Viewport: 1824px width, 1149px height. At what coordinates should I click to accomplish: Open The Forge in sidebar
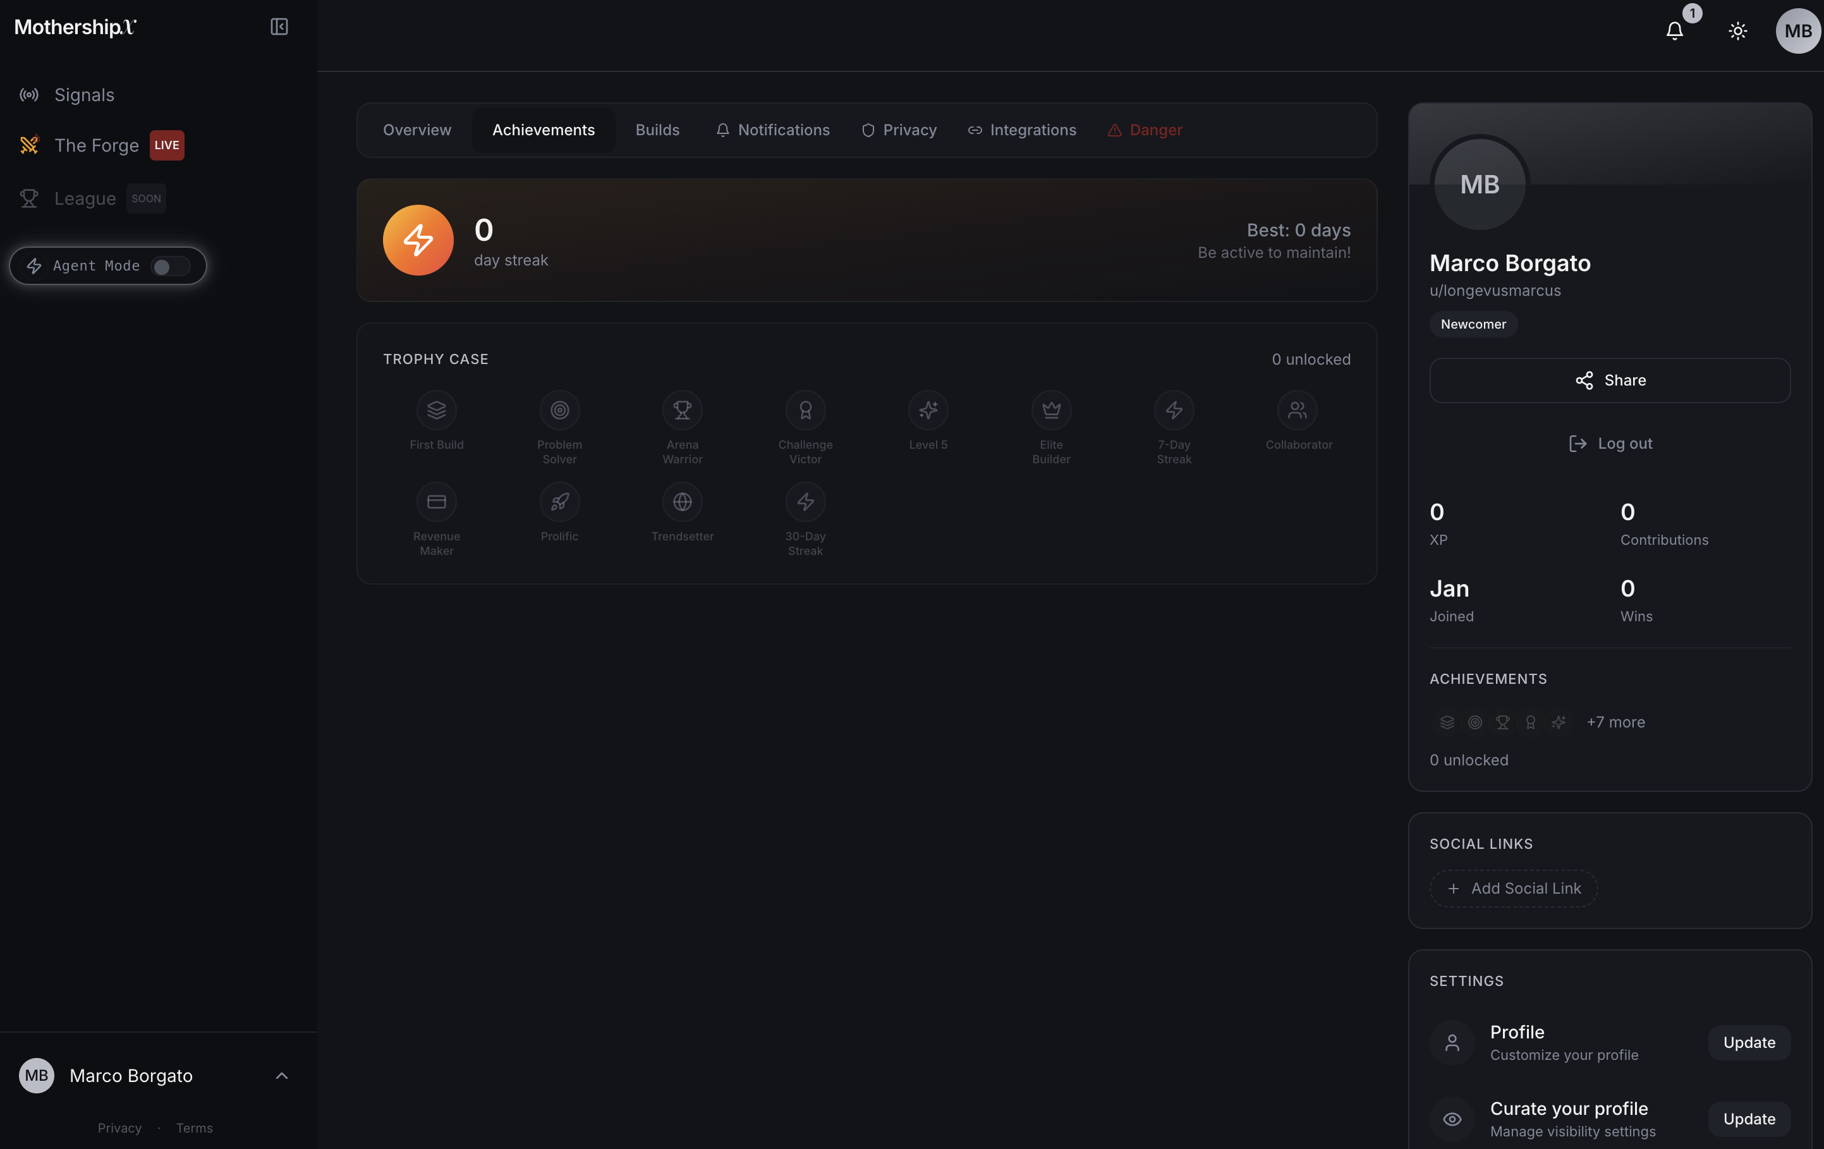(96, 145)
